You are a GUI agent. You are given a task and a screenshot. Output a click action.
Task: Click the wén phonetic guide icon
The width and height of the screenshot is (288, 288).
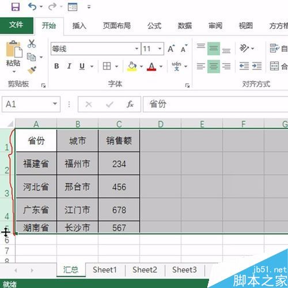176,66
